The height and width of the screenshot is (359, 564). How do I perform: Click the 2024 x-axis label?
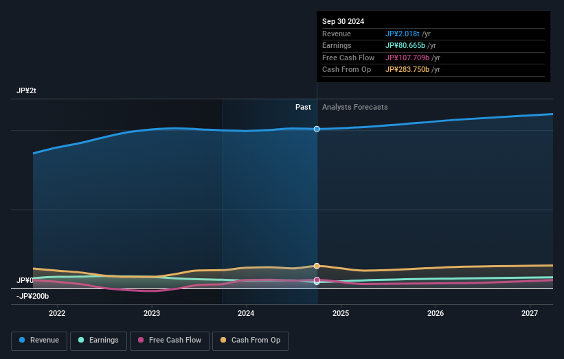pos(246,314)
